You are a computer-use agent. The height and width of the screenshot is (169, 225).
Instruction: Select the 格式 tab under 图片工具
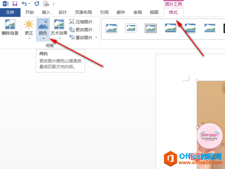(173, 12)
